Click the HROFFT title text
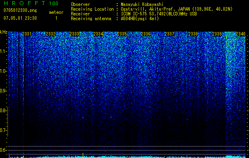 pyautogui.click(x=25, y=3)
